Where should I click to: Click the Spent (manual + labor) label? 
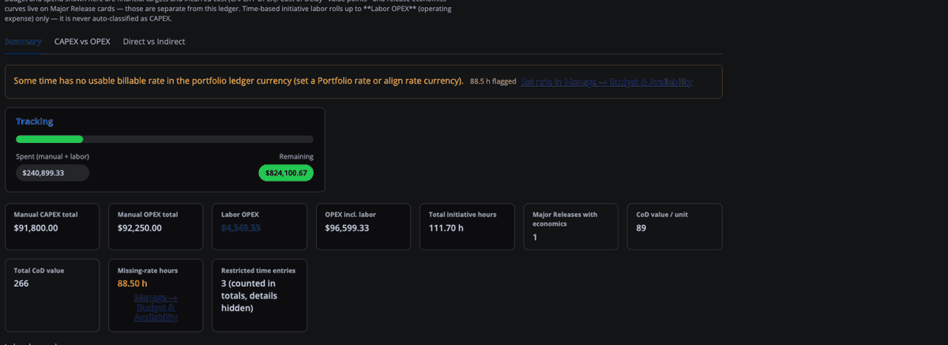[x=52, y=156]
